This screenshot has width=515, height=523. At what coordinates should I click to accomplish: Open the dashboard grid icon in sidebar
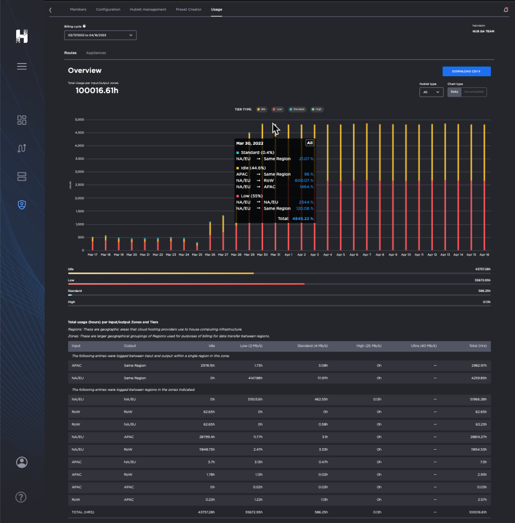pos(21,120)
